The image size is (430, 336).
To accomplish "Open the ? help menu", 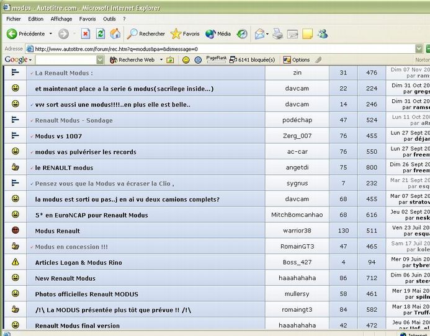I will pyautogui.click(x=124, y=19).
